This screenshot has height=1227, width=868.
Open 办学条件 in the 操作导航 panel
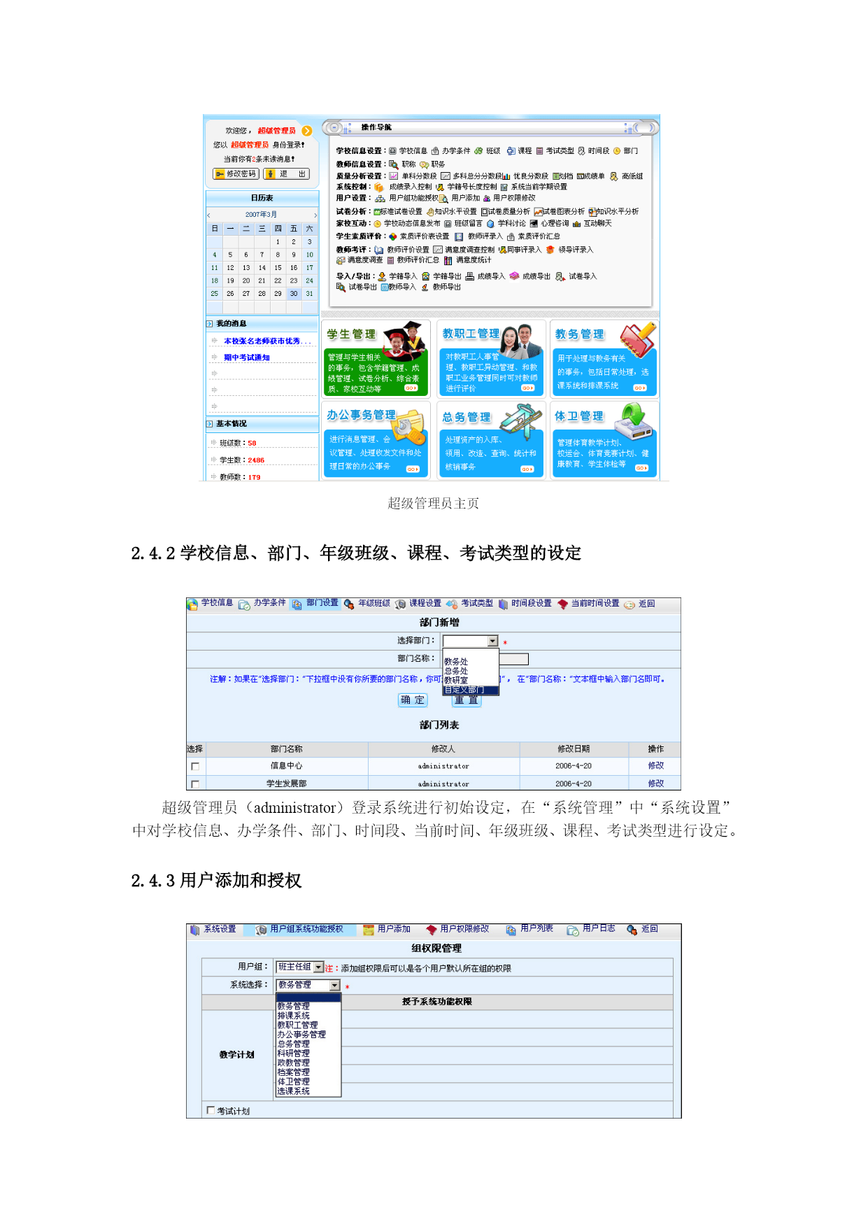click(456, 151)
